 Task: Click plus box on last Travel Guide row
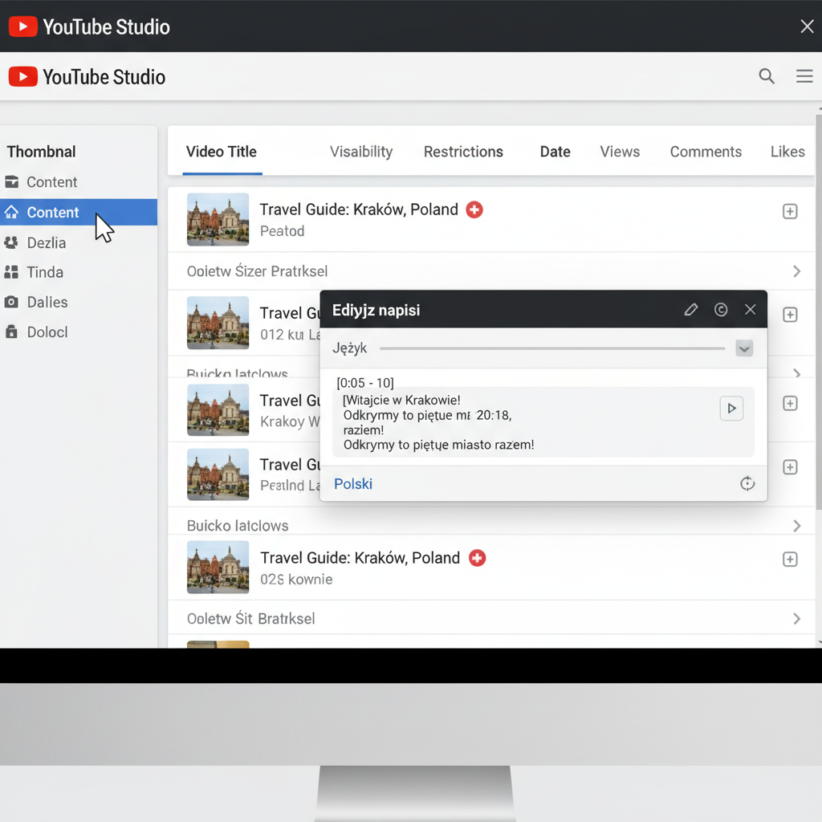click(790, 560)
